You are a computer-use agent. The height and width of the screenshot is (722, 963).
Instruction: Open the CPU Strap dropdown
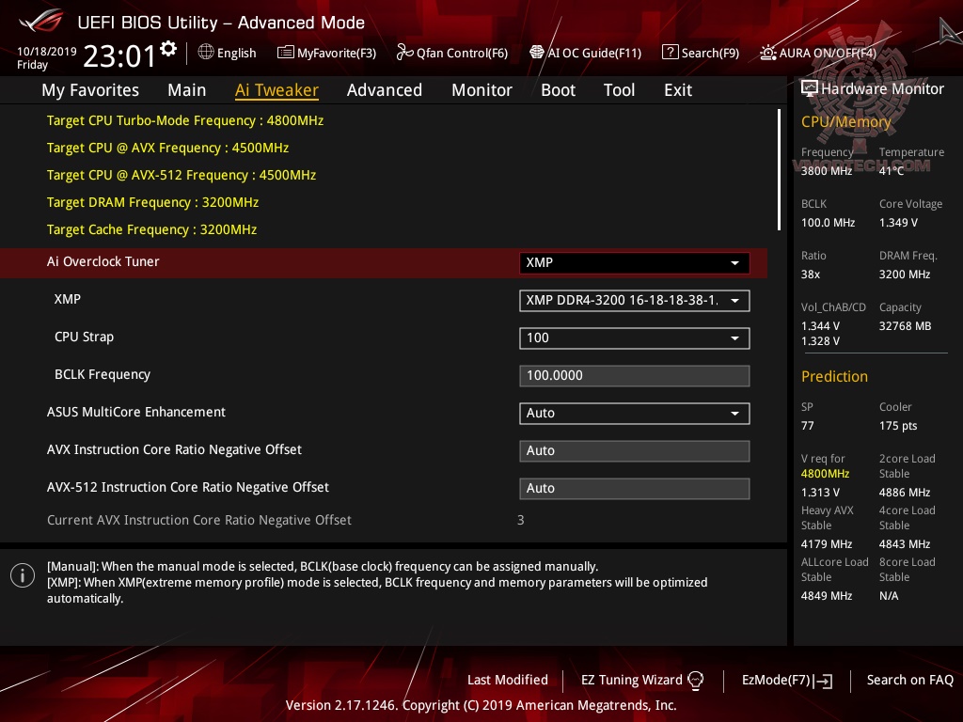coord(634,337)
